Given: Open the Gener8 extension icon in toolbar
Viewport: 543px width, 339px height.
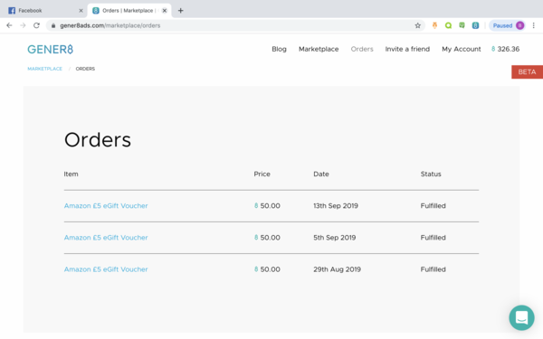Looking at the screenshot, I should click(x=475, y=25).
